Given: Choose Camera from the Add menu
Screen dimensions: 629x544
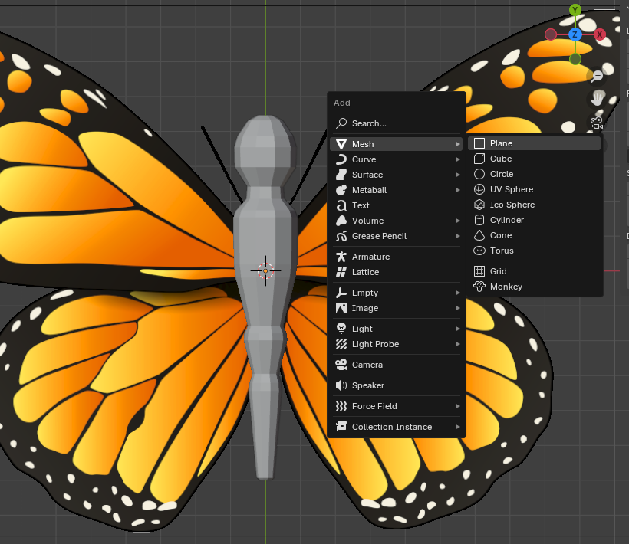Looking at the screenshot, I should coord(397,365).
